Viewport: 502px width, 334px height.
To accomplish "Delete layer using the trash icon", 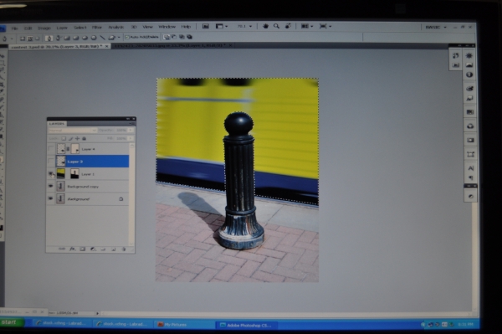I will click(x=124, y=249).
